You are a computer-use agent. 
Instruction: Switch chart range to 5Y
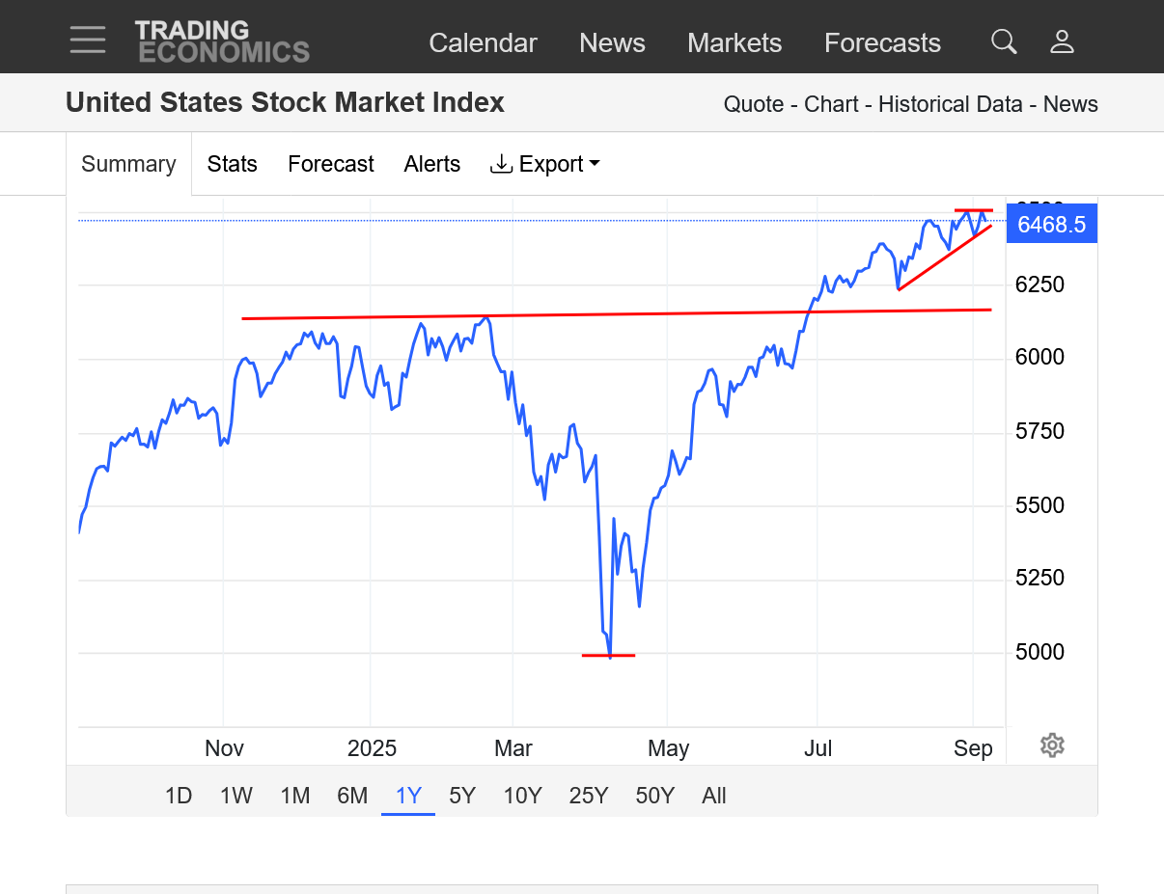pos(462,796)
